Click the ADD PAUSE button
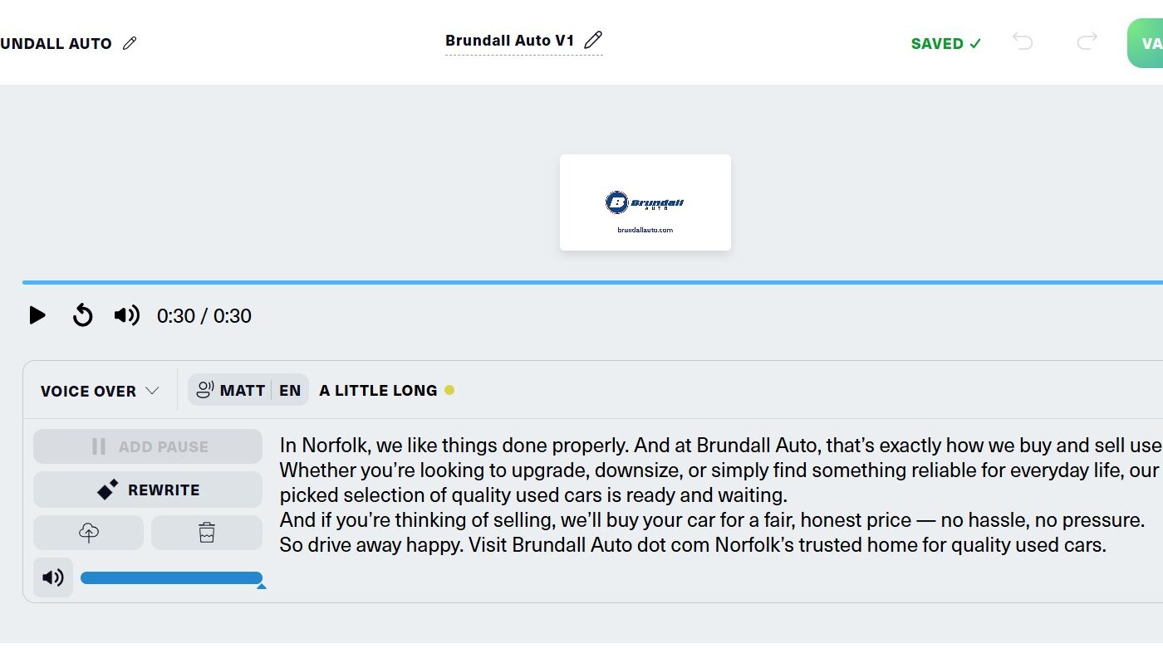The image size is (1163, 648). pos(148,446)
